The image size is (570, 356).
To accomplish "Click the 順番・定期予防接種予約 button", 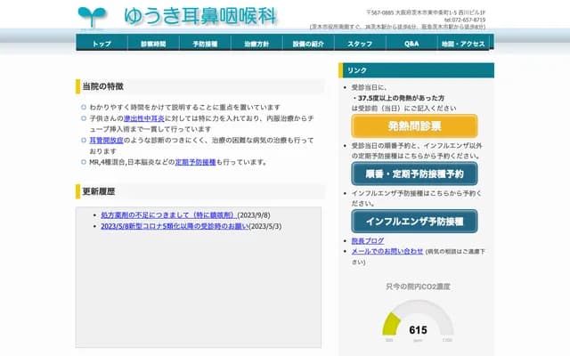I will point(415,173).
